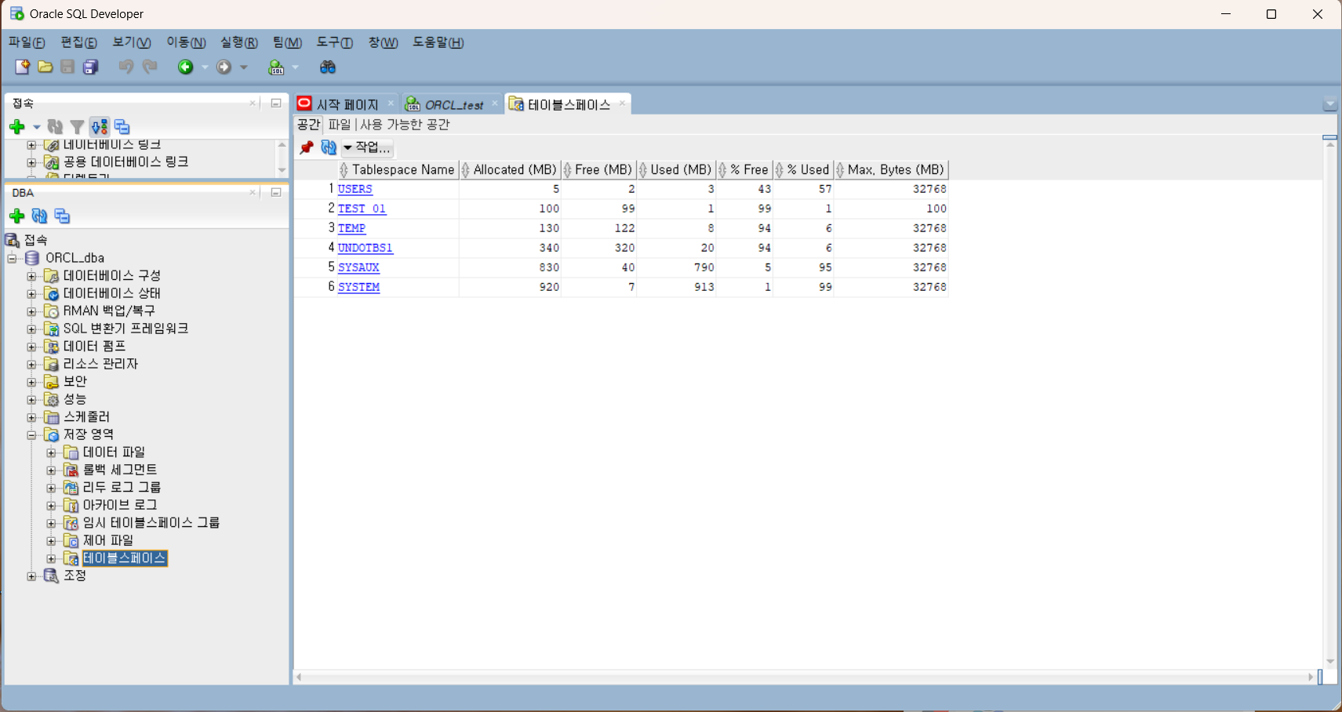The height and width of the screenshot is (712, 1342).
Task: Open the SYSAUX tablespace link
Action: tap(358, 267)
